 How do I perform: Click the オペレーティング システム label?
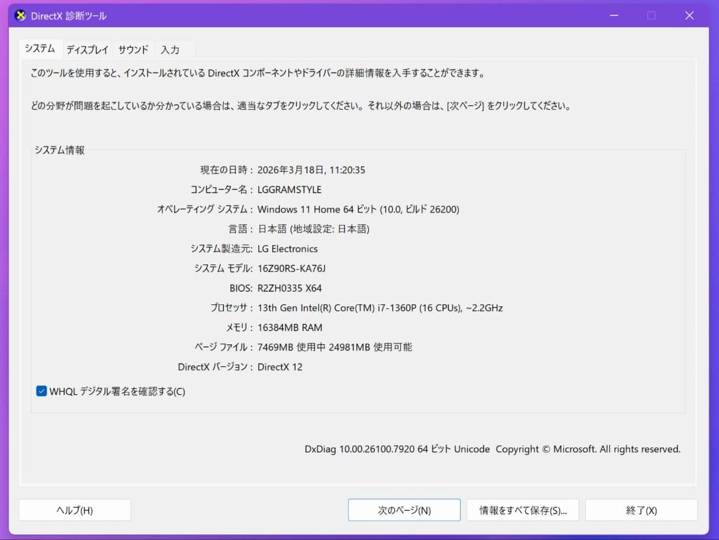(205, 209)
